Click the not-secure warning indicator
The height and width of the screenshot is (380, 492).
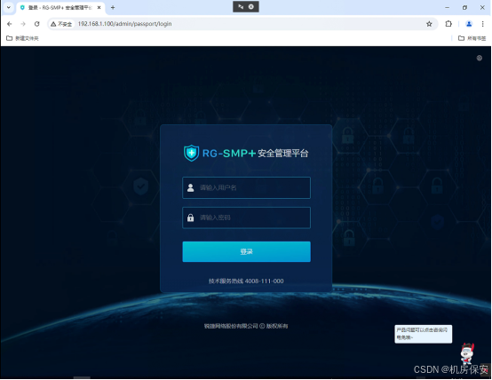61,24
